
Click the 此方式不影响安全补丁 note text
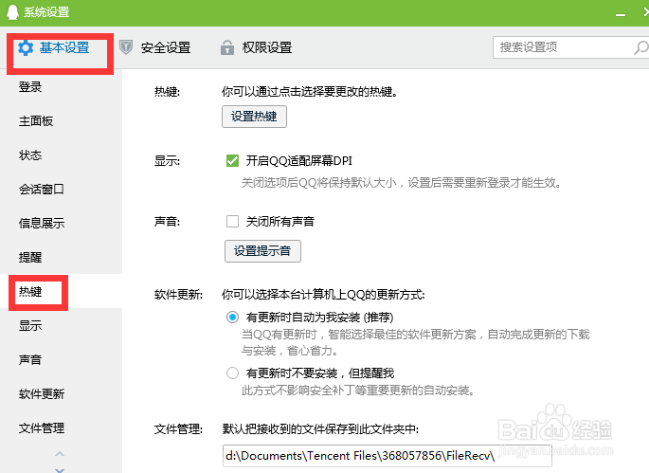[x=358, y=391]
